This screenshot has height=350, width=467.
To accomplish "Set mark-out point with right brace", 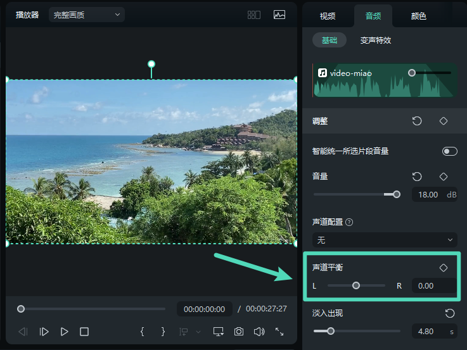I will (x=163, y=332).
